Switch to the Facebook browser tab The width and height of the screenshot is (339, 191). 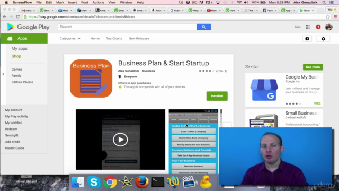tap(270, 10)
